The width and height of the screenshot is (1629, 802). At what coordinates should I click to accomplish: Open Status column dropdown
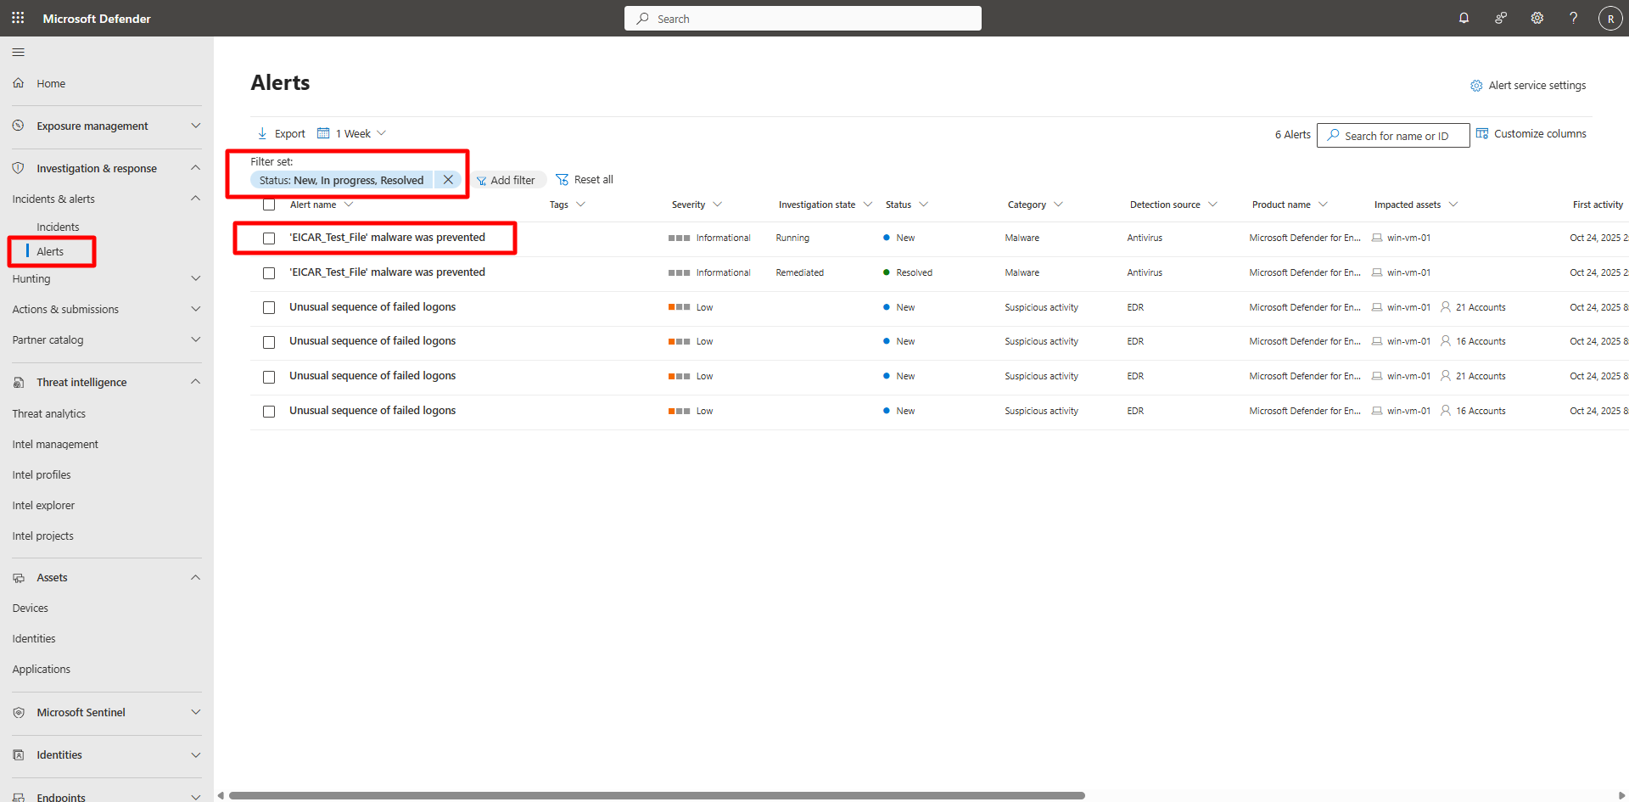(x=924, y=205)
